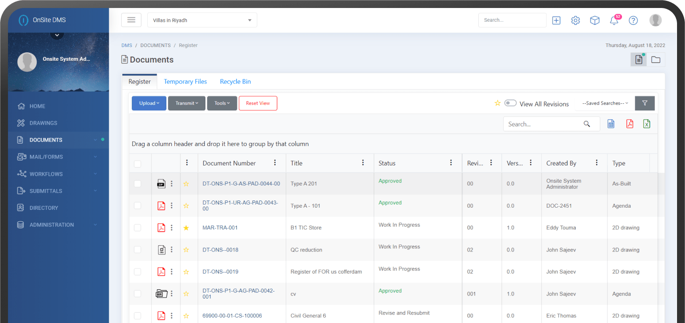
Task: Click the add new plus icon in header
Action: point(556,20)
